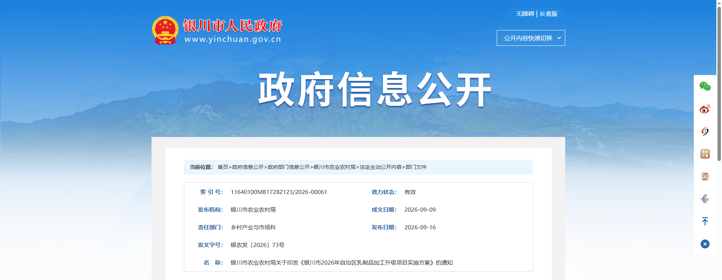Close the floating sidebar panel
This screenshot has height=280, width=722.
click(705, 244)
